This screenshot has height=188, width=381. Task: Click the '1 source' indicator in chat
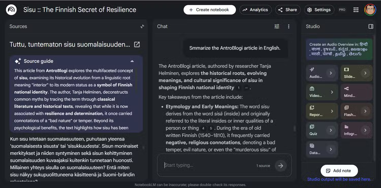263,166
